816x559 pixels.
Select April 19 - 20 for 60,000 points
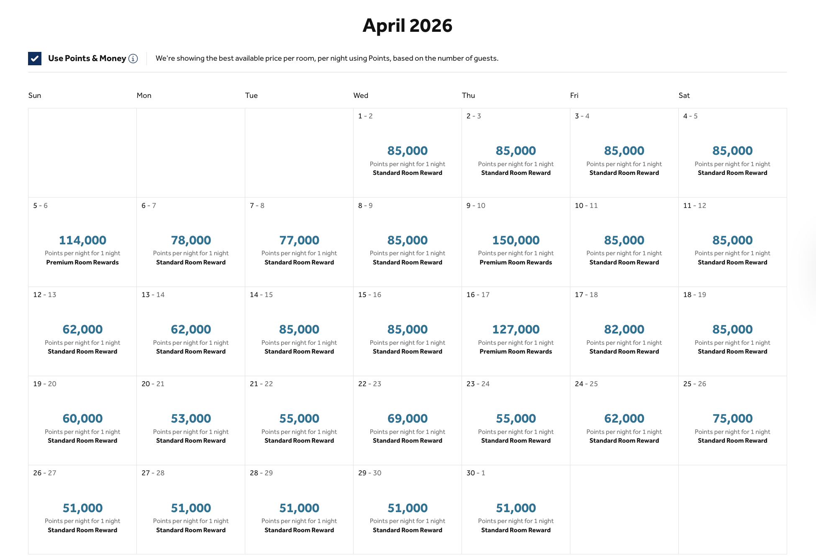pos(82,421)
